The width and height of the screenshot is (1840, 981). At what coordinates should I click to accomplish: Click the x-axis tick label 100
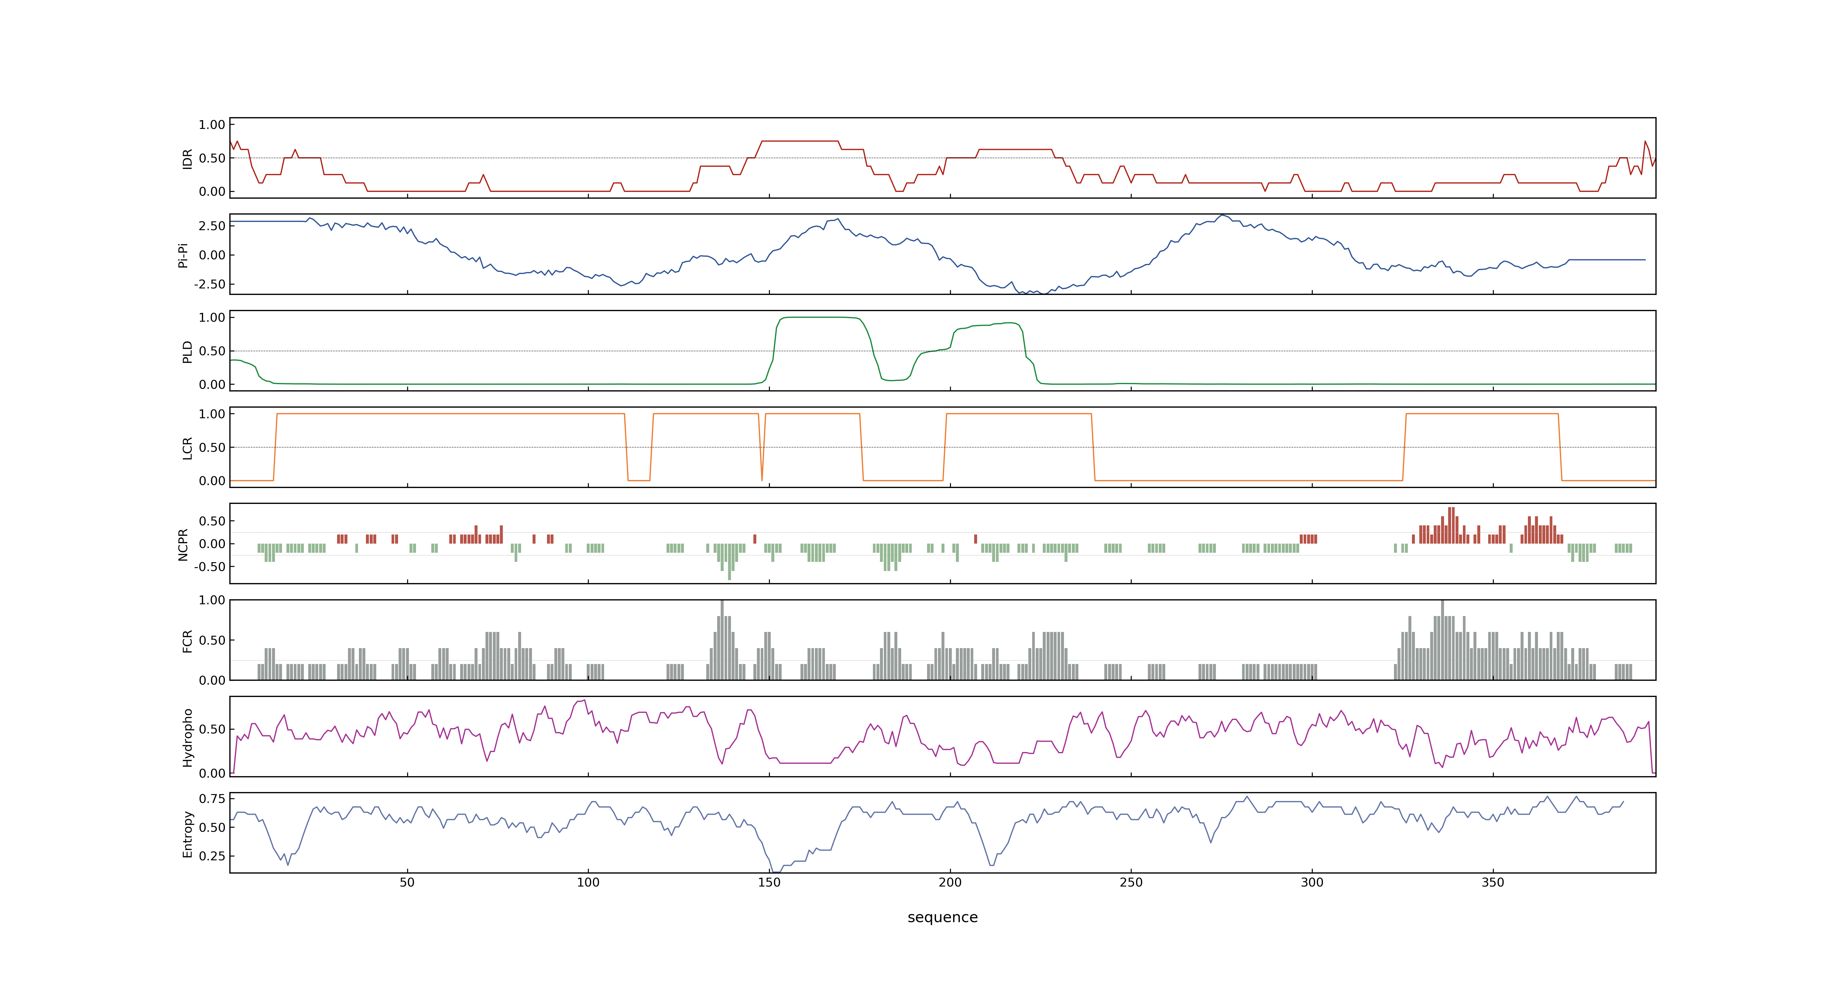click(588, 882)
